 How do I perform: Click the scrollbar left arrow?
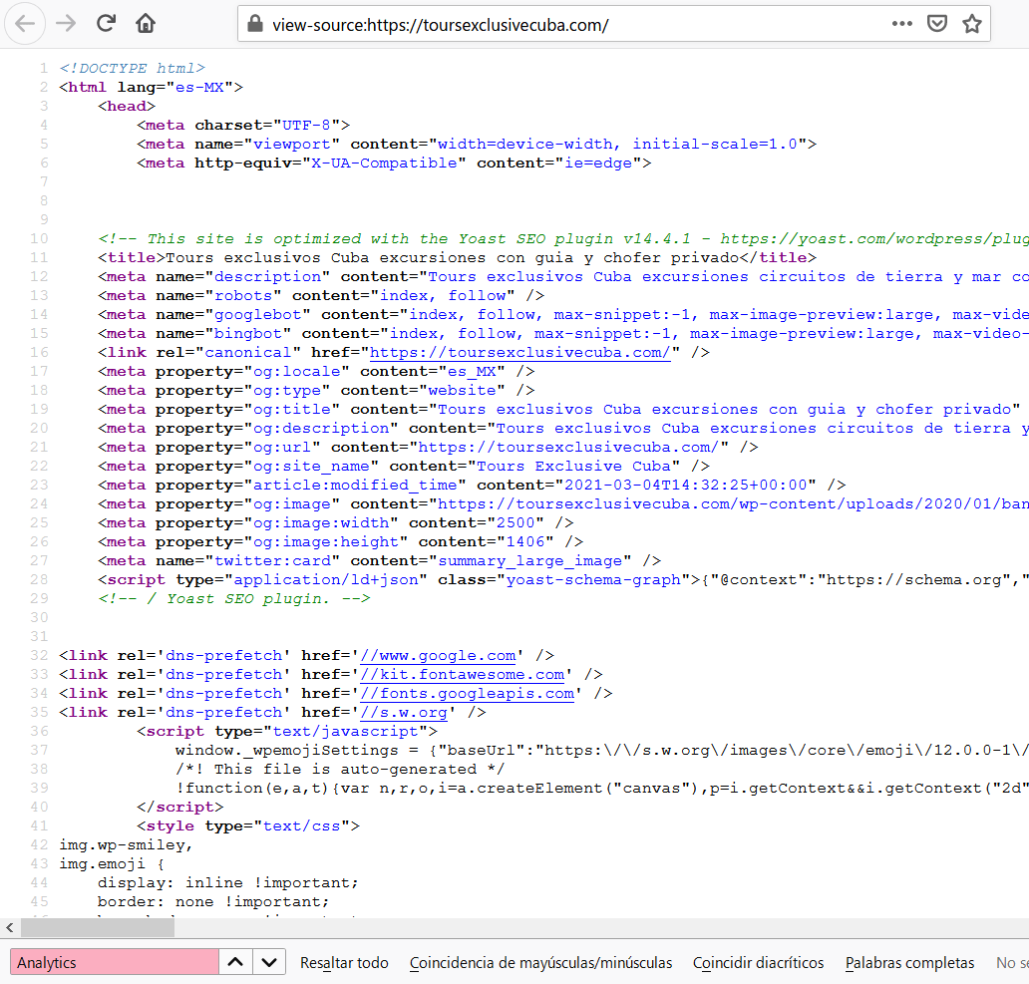point(9,927)
